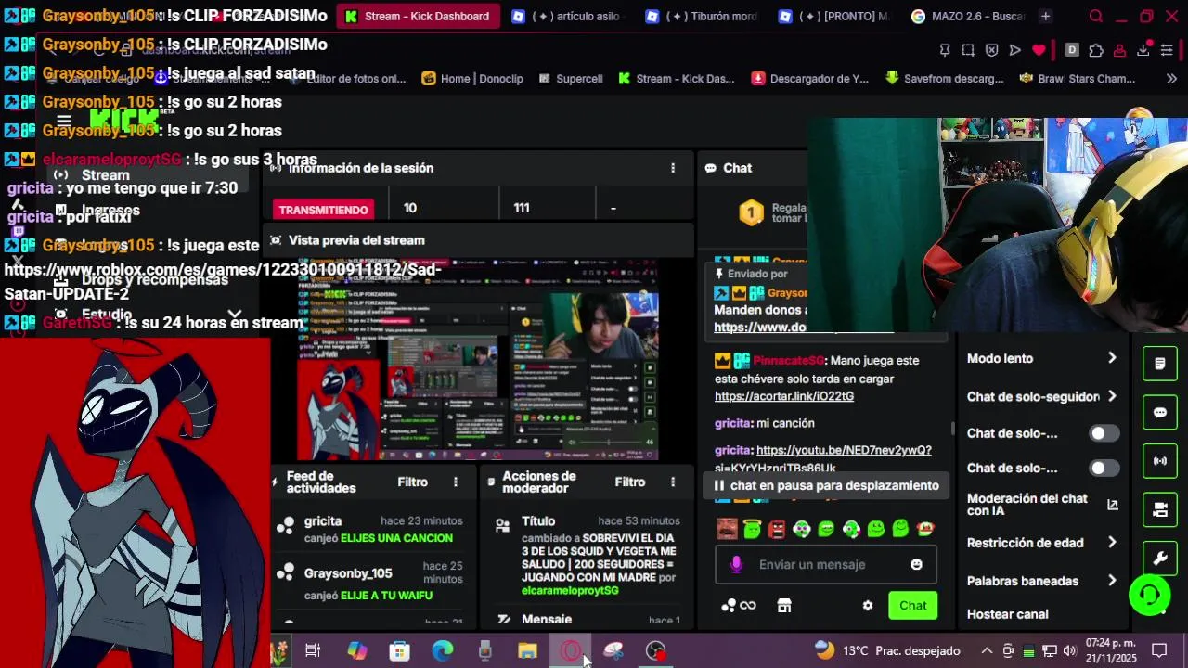
Task: Show hidden system tray icons
Action: click(987, 650)
